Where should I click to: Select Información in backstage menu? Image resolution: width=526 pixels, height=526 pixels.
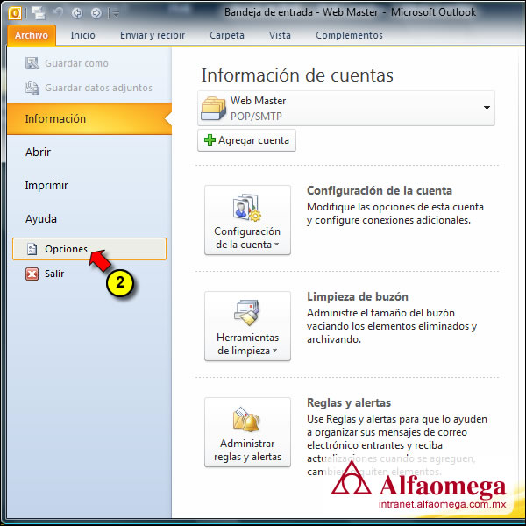[x=89, y=118]
